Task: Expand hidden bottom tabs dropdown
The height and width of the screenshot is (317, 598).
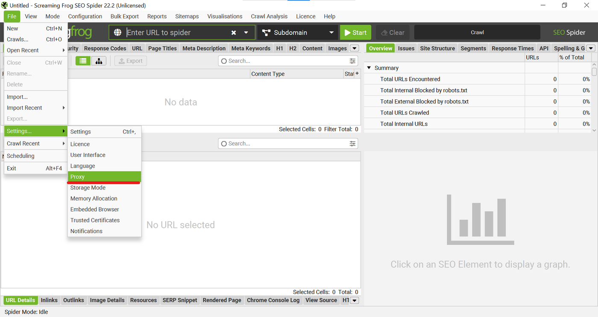Action: click(354, 300)
